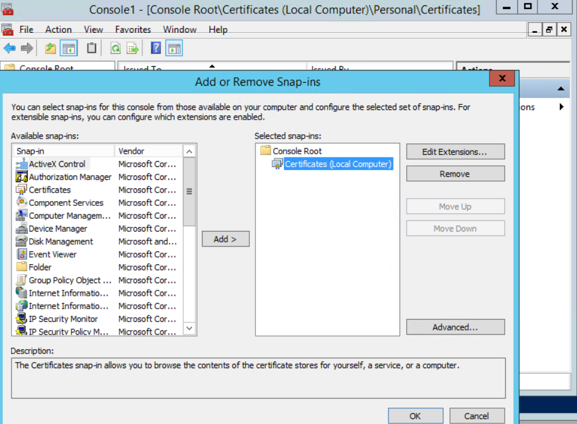Select the Event Viewer snap-in icon
The image size is (577, 424).
pyautogui.click(x=21, y=255)
